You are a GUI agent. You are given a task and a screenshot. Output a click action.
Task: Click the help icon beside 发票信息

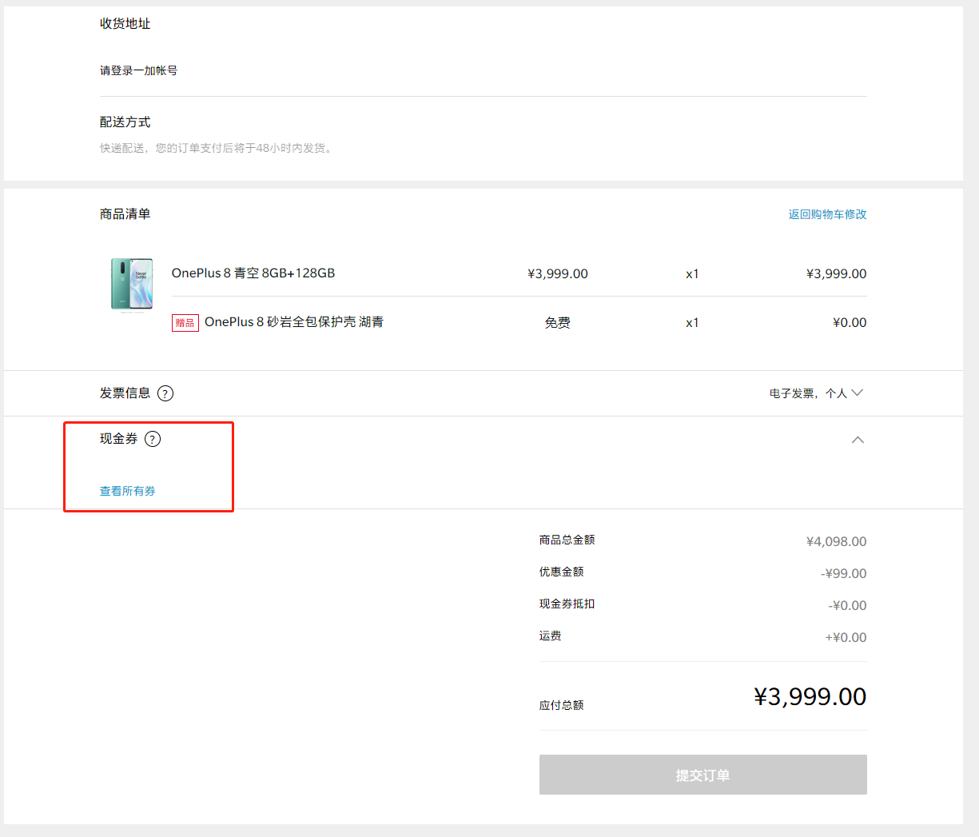[x=165, y=393]
